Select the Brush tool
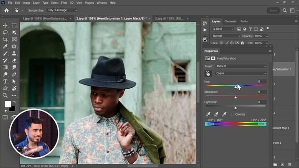The image size is (299, 168). pyautogui.click(x=5, y=54)
